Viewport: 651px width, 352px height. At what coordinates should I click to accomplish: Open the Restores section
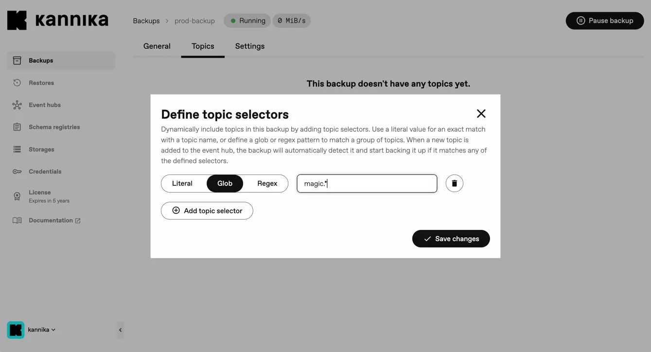click(41, 83)
